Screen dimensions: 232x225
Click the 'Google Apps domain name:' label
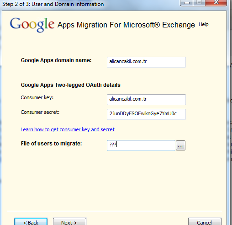point(56,60)
